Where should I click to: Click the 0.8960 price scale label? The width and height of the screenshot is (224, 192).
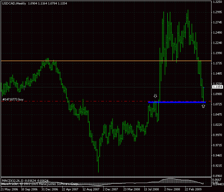218,176
